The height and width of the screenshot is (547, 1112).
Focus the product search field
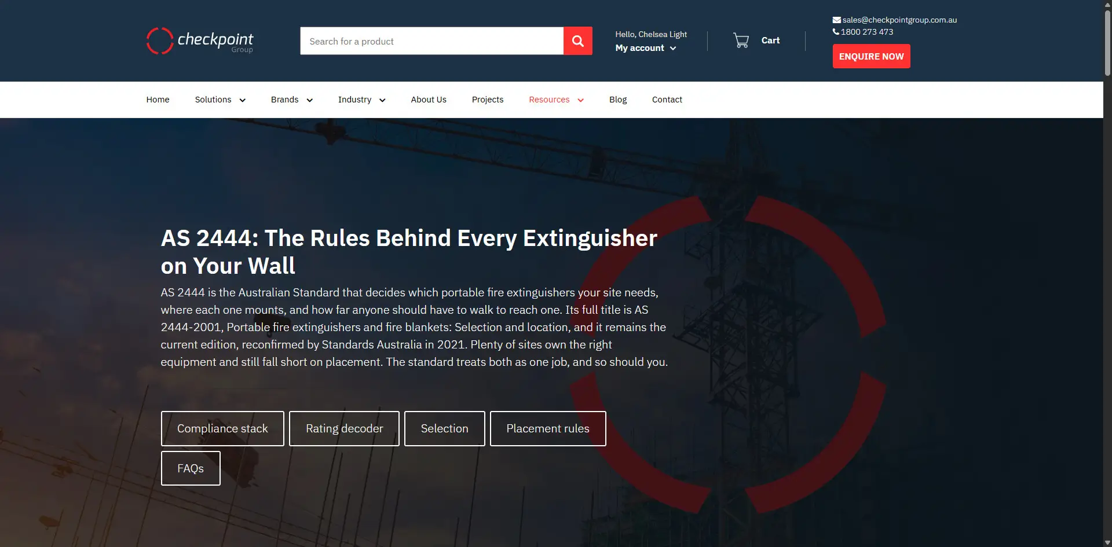coord(432,41)
